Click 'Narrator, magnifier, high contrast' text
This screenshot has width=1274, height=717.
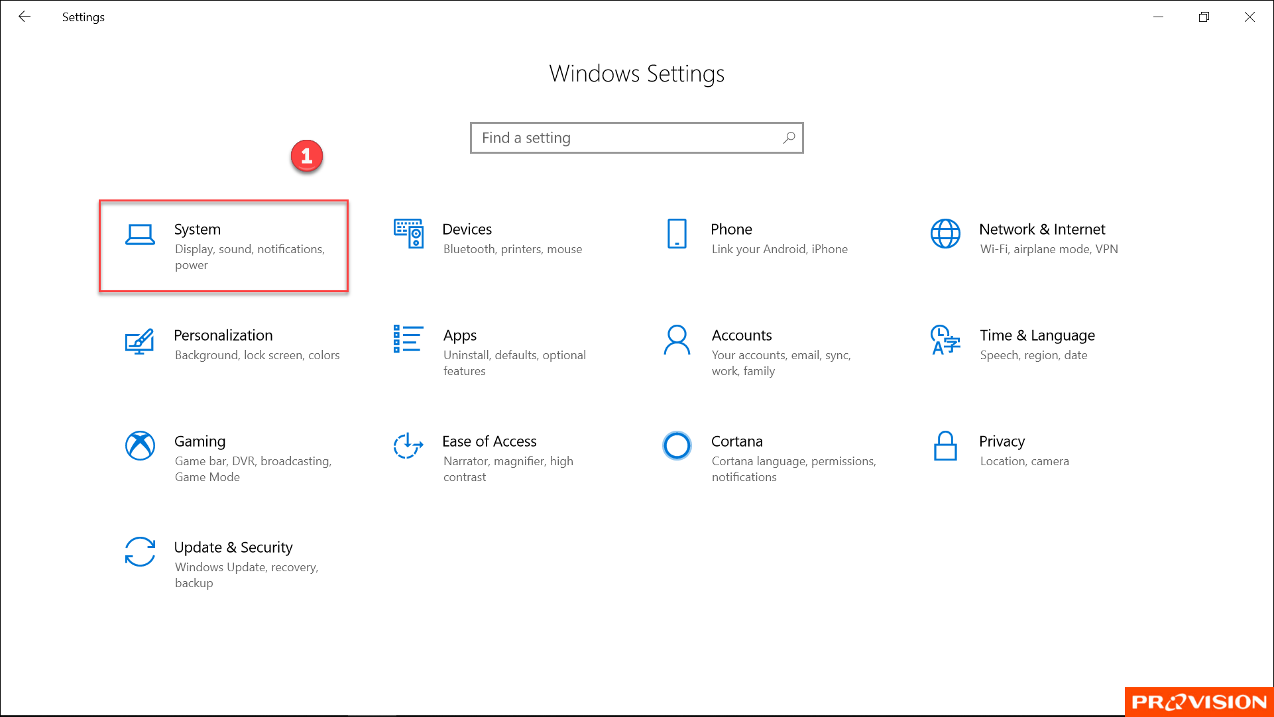click(508, 469)
